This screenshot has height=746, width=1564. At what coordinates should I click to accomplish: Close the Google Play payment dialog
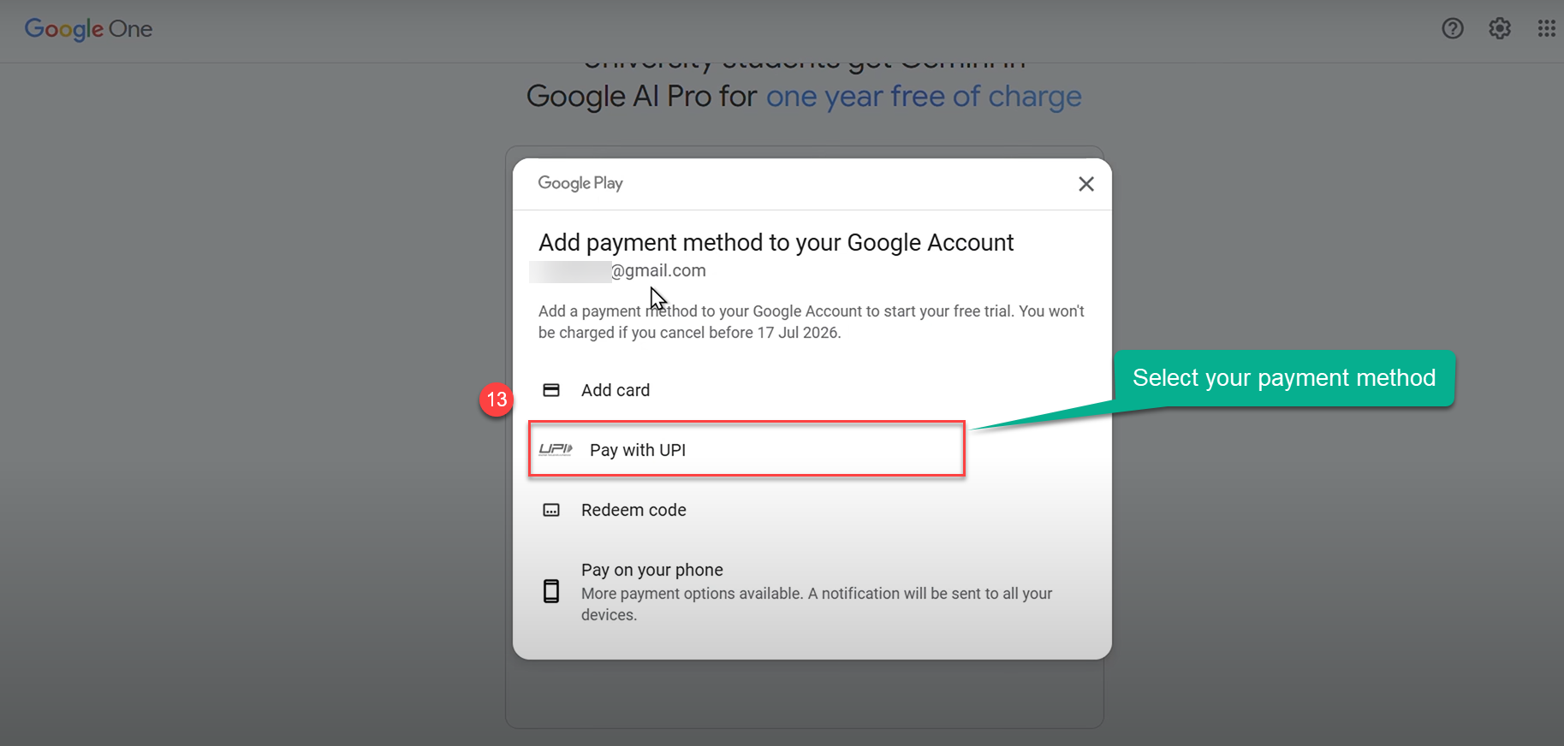[x=1086, y=184]
